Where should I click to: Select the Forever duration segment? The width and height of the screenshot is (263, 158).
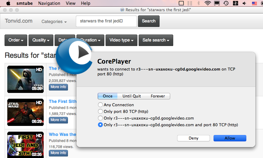point(158,96)
